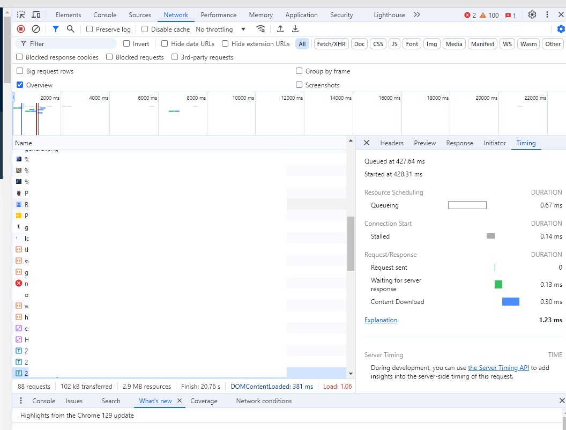Image resolution: width=566 pixels, height=430 pixels.
Task: Click the Filter text input field
Action: 66,43
